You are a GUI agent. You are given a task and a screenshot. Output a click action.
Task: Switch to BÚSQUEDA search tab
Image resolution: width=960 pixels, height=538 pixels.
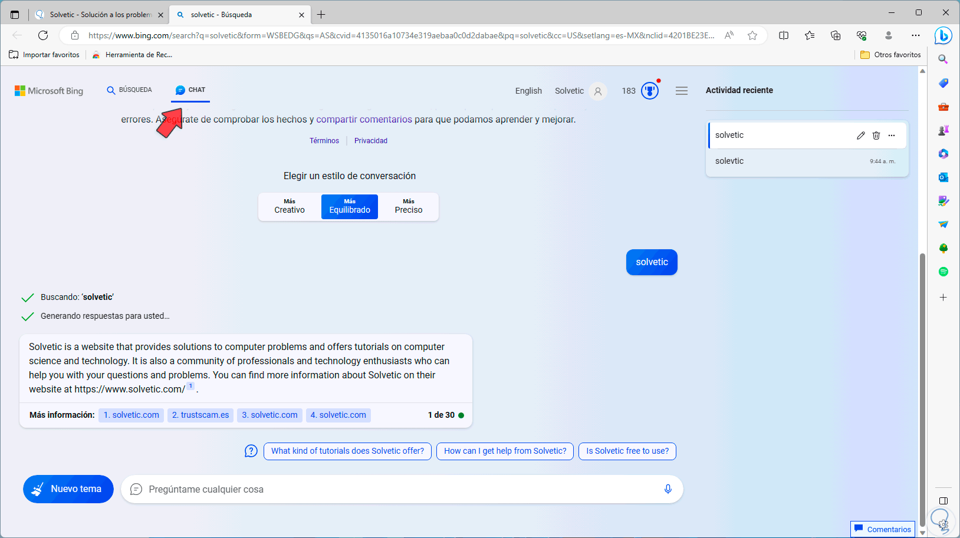(x=129, y=90)
